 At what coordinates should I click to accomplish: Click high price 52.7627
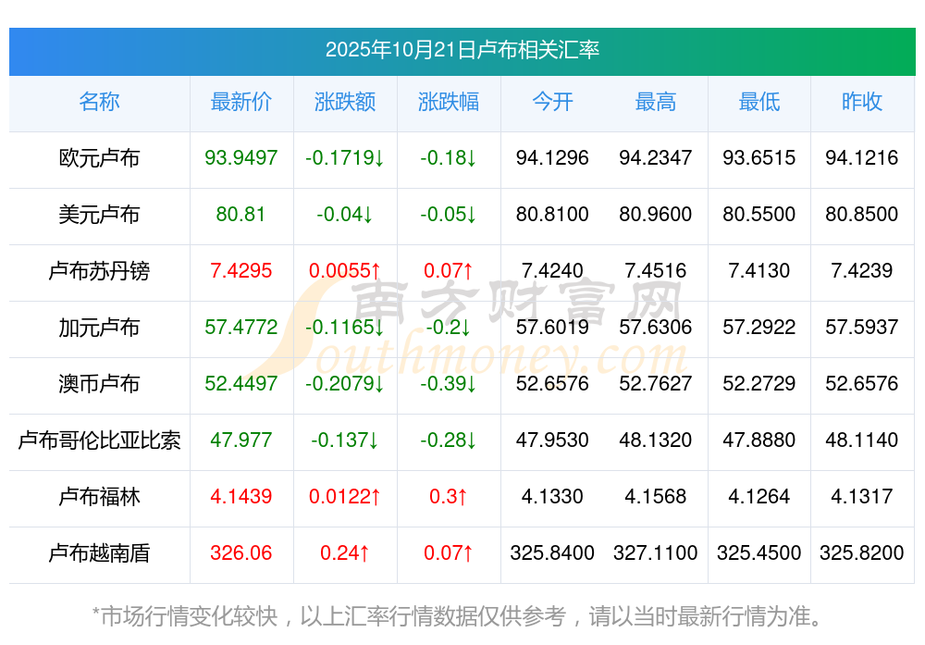[x=656, y=384]
